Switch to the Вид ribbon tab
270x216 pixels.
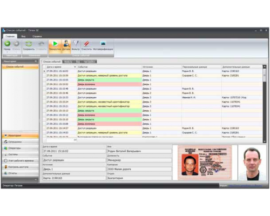pos(23,36)
